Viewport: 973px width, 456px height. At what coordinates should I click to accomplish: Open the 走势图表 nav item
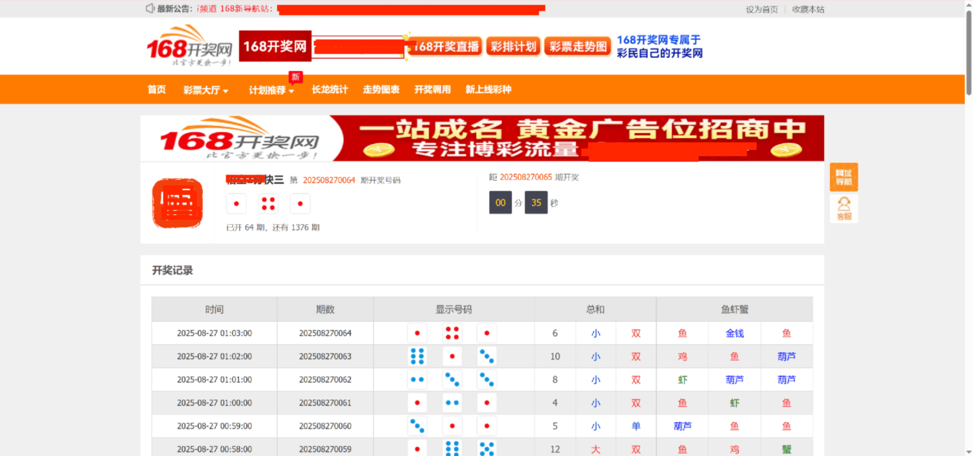381,90
